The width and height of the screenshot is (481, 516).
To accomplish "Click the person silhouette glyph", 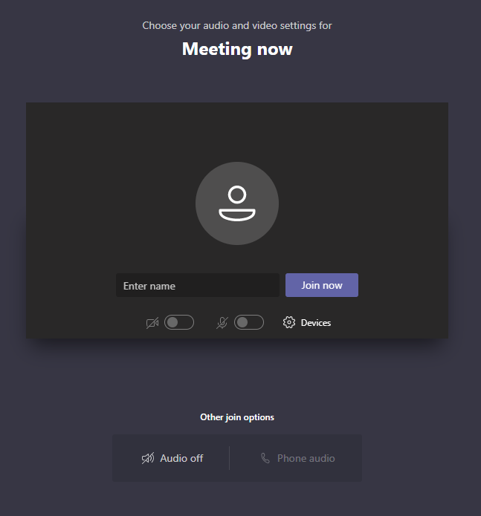I will pyautogui.click(x=237, y=203).
